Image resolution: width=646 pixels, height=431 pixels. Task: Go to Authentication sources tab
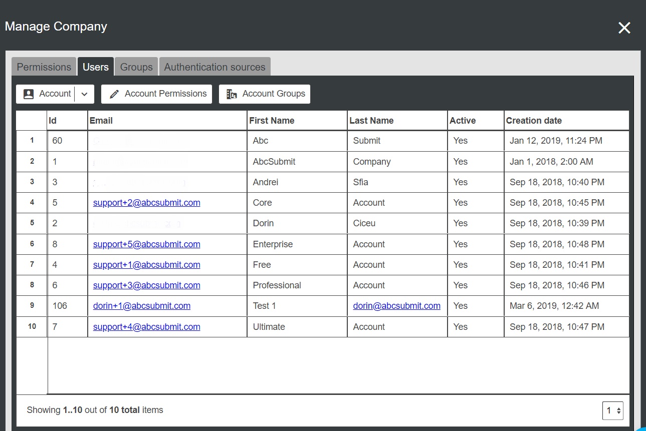(x=214, y=67)
